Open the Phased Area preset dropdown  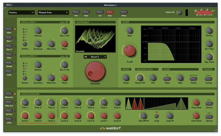pos(53,13)
